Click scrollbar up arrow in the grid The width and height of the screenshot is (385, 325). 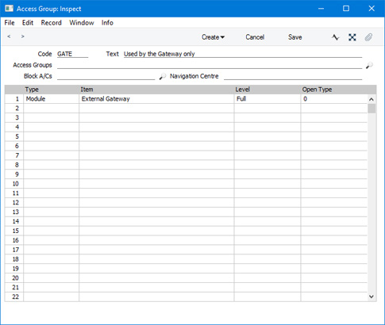tap(372, 99)
